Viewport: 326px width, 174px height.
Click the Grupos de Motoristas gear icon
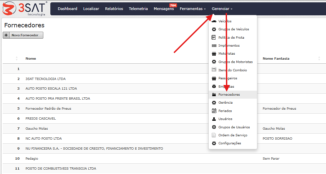214,62
